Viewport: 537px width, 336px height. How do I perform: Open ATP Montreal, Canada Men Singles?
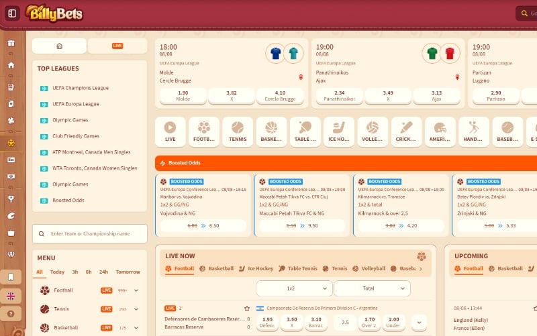pyautogui.click(x=90, y=152)
